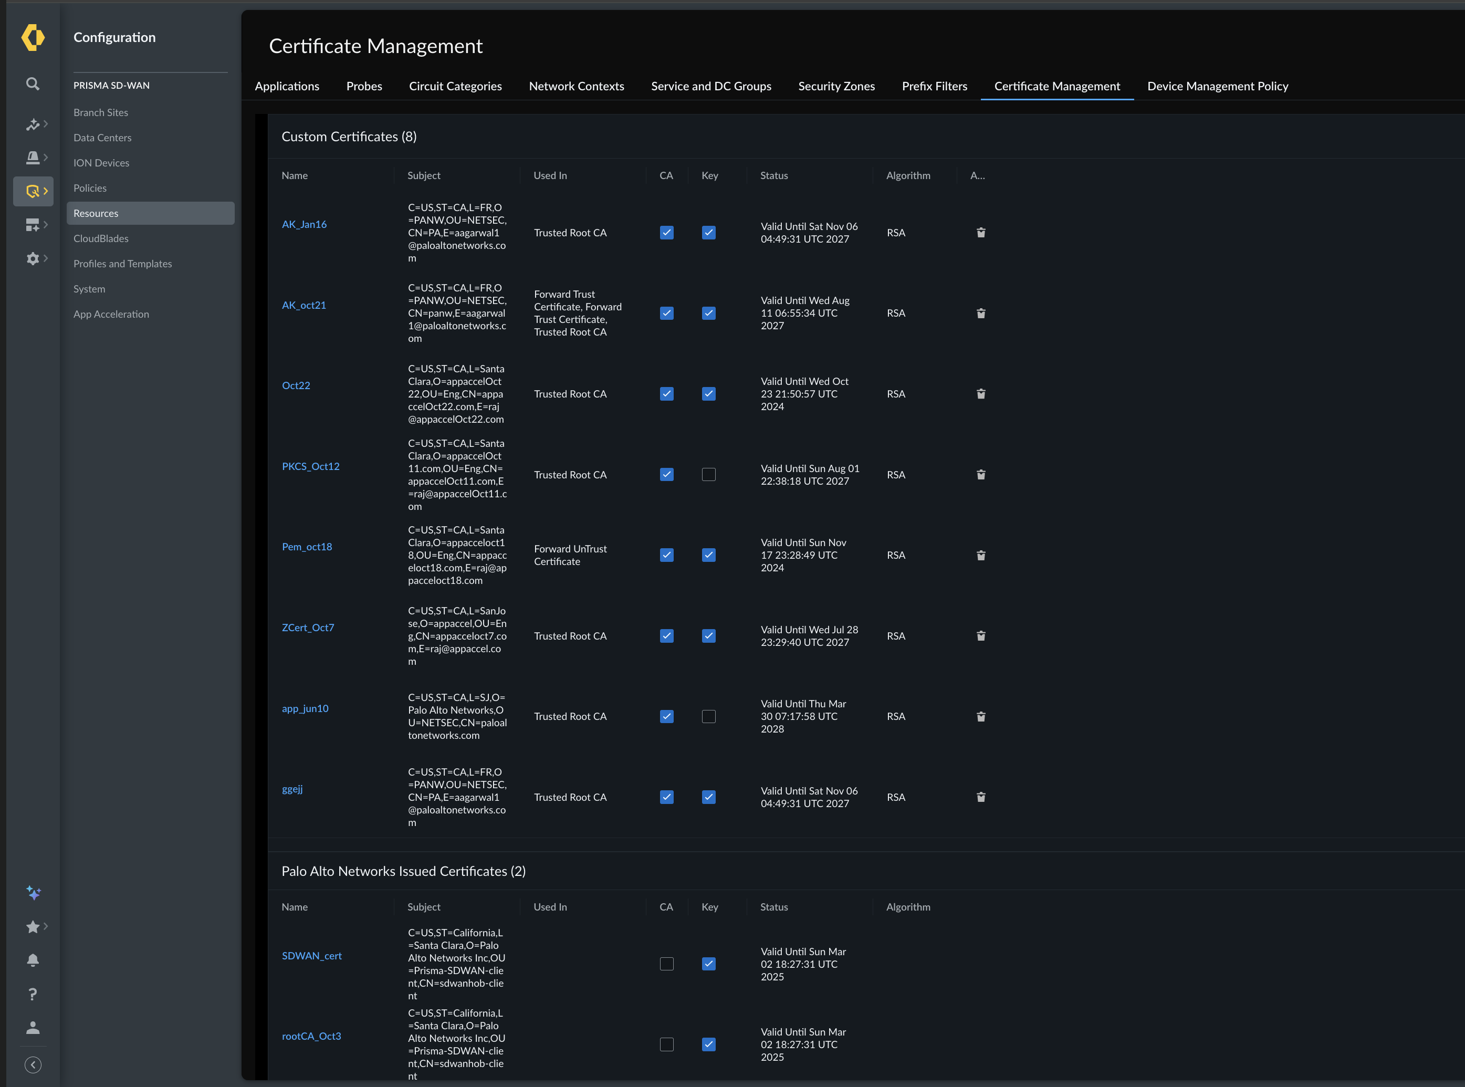
Task: Expand the settings gear menu in sidebar
Action: click(x=34, y=258)
